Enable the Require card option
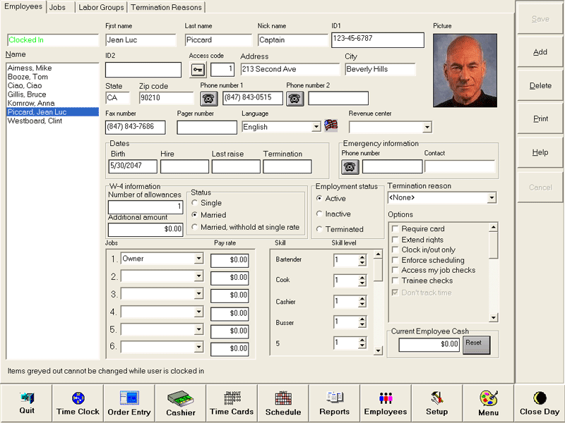 (x=395, y=229)
